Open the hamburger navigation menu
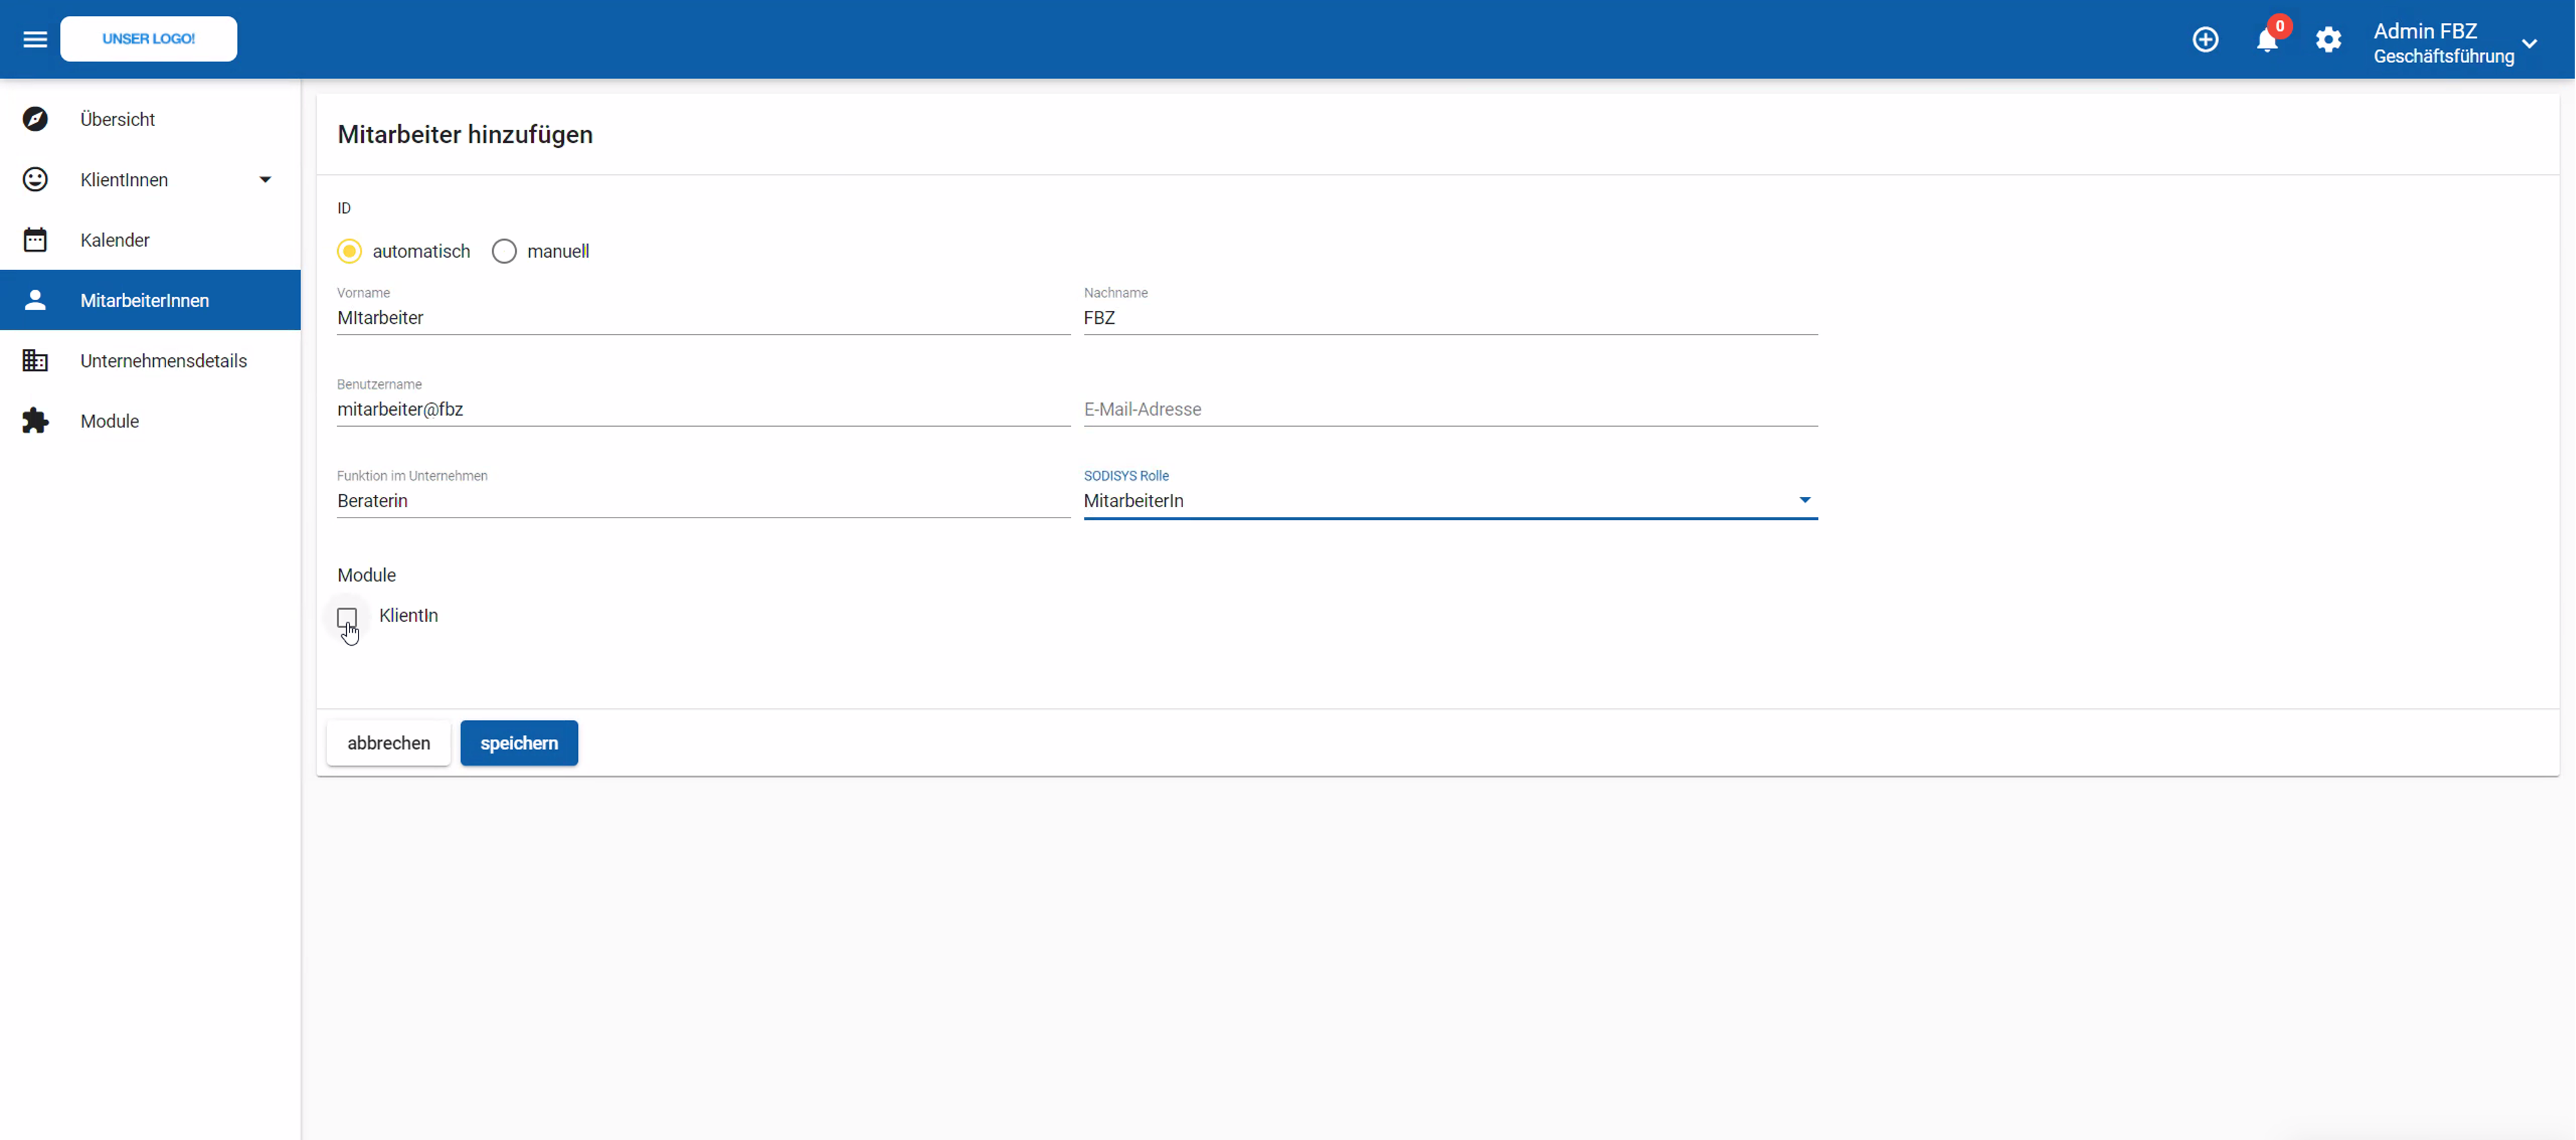2576x1140 pixels. click(x=35, y=39)
